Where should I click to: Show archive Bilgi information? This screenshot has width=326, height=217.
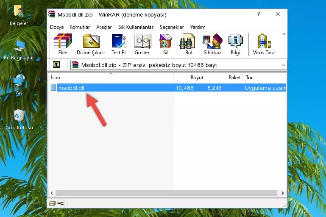[x=235, y=44]
